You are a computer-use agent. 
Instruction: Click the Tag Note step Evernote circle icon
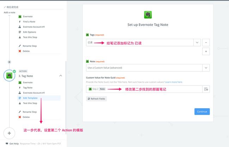pos(9,76)
